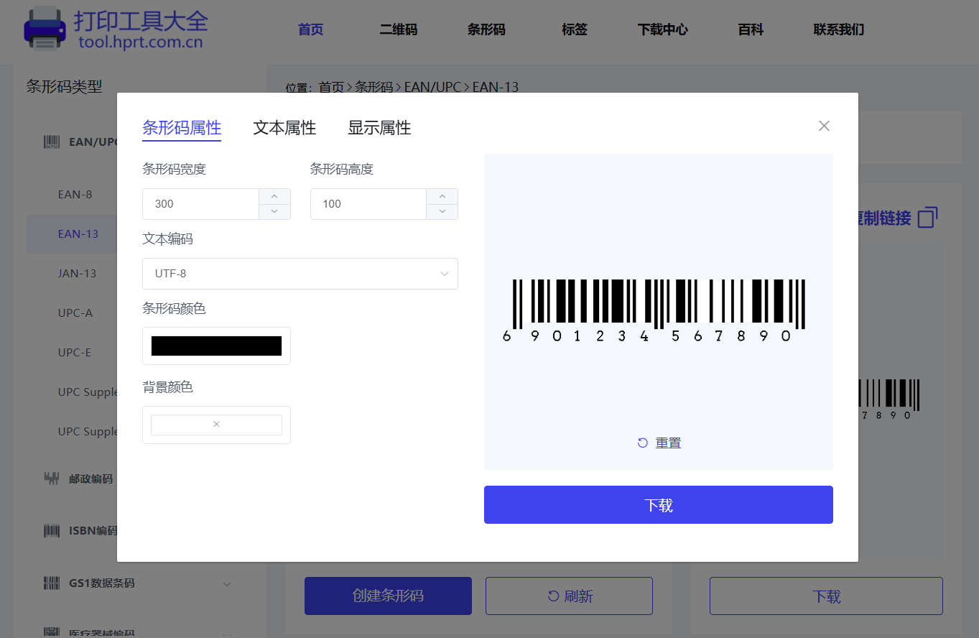This screenshot has height=638, width=979.
Task: Open the UTF-8 text encoding dropdown
Action: (300, 274)
